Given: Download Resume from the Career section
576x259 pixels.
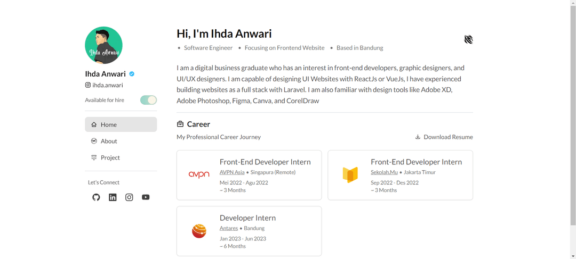Looking at the screenshot, I should (444, 137).
